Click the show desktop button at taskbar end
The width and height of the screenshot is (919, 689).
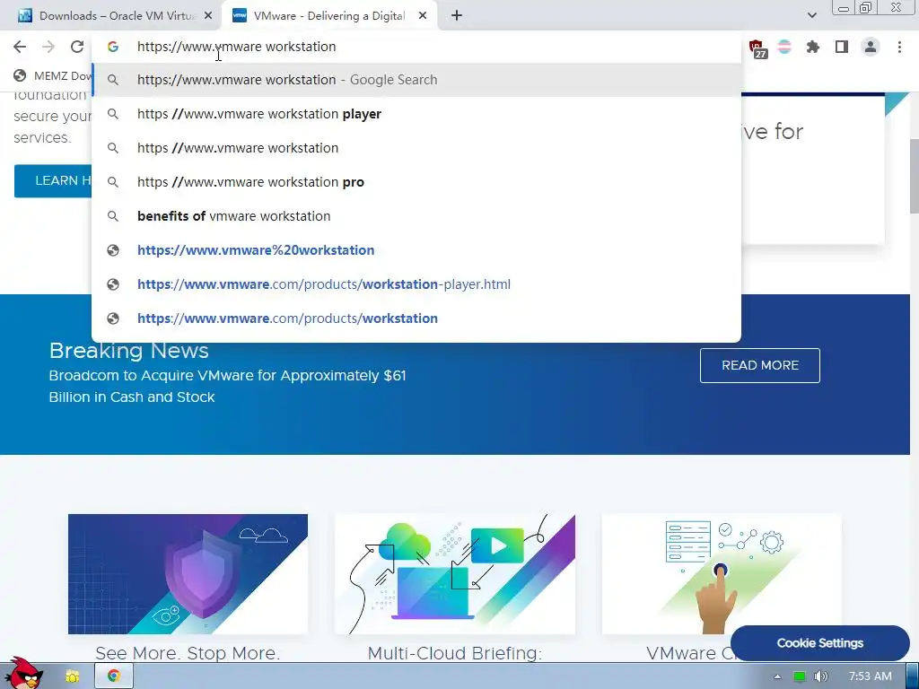pos(913,676)
